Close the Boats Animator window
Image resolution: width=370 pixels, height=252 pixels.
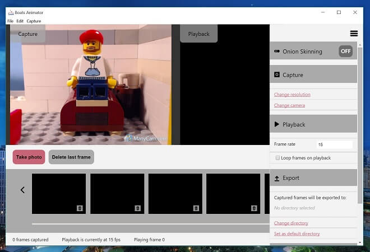click(355, 12)
